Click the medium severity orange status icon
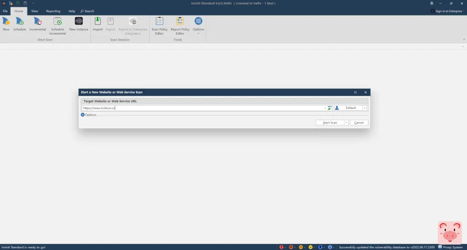 [301, 247]
